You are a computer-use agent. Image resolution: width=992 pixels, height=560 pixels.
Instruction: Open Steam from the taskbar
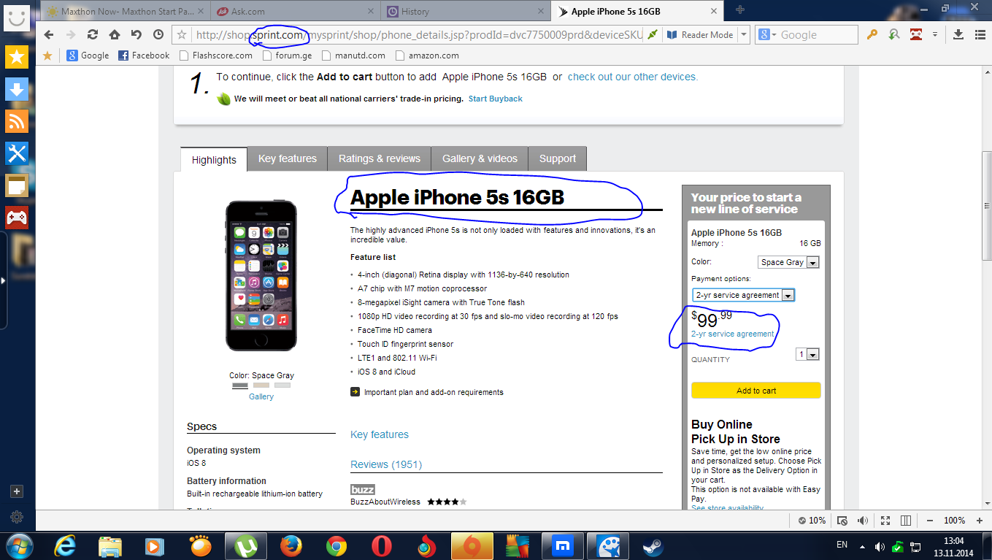click(x=653, y=545)
